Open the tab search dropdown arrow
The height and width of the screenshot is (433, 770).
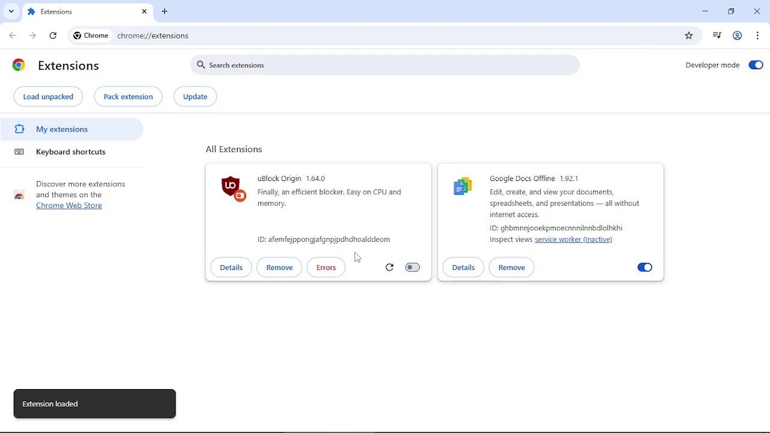point(11,11)
